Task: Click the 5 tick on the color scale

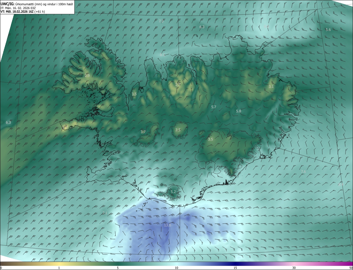Action: [118, 268]
